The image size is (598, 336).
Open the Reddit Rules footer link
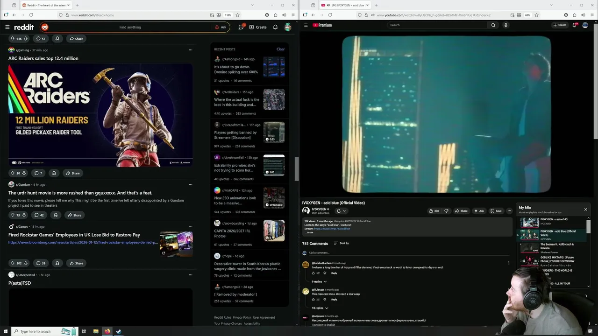tap(222, 317)
